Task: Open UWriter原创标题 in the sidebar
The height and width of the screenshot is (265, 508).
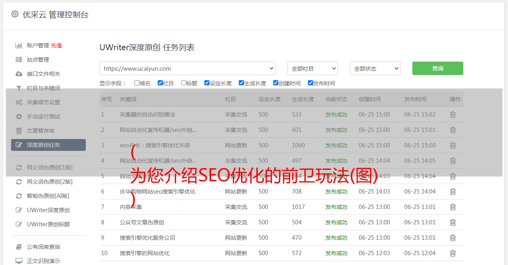Action: click(48, 224)
